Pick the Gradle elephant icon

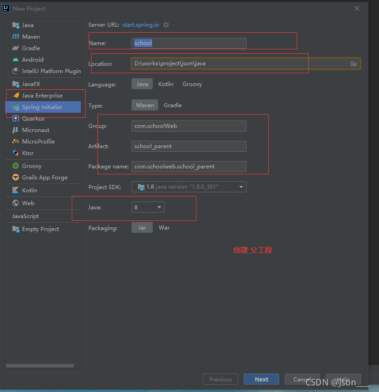[x=16, y=48]
